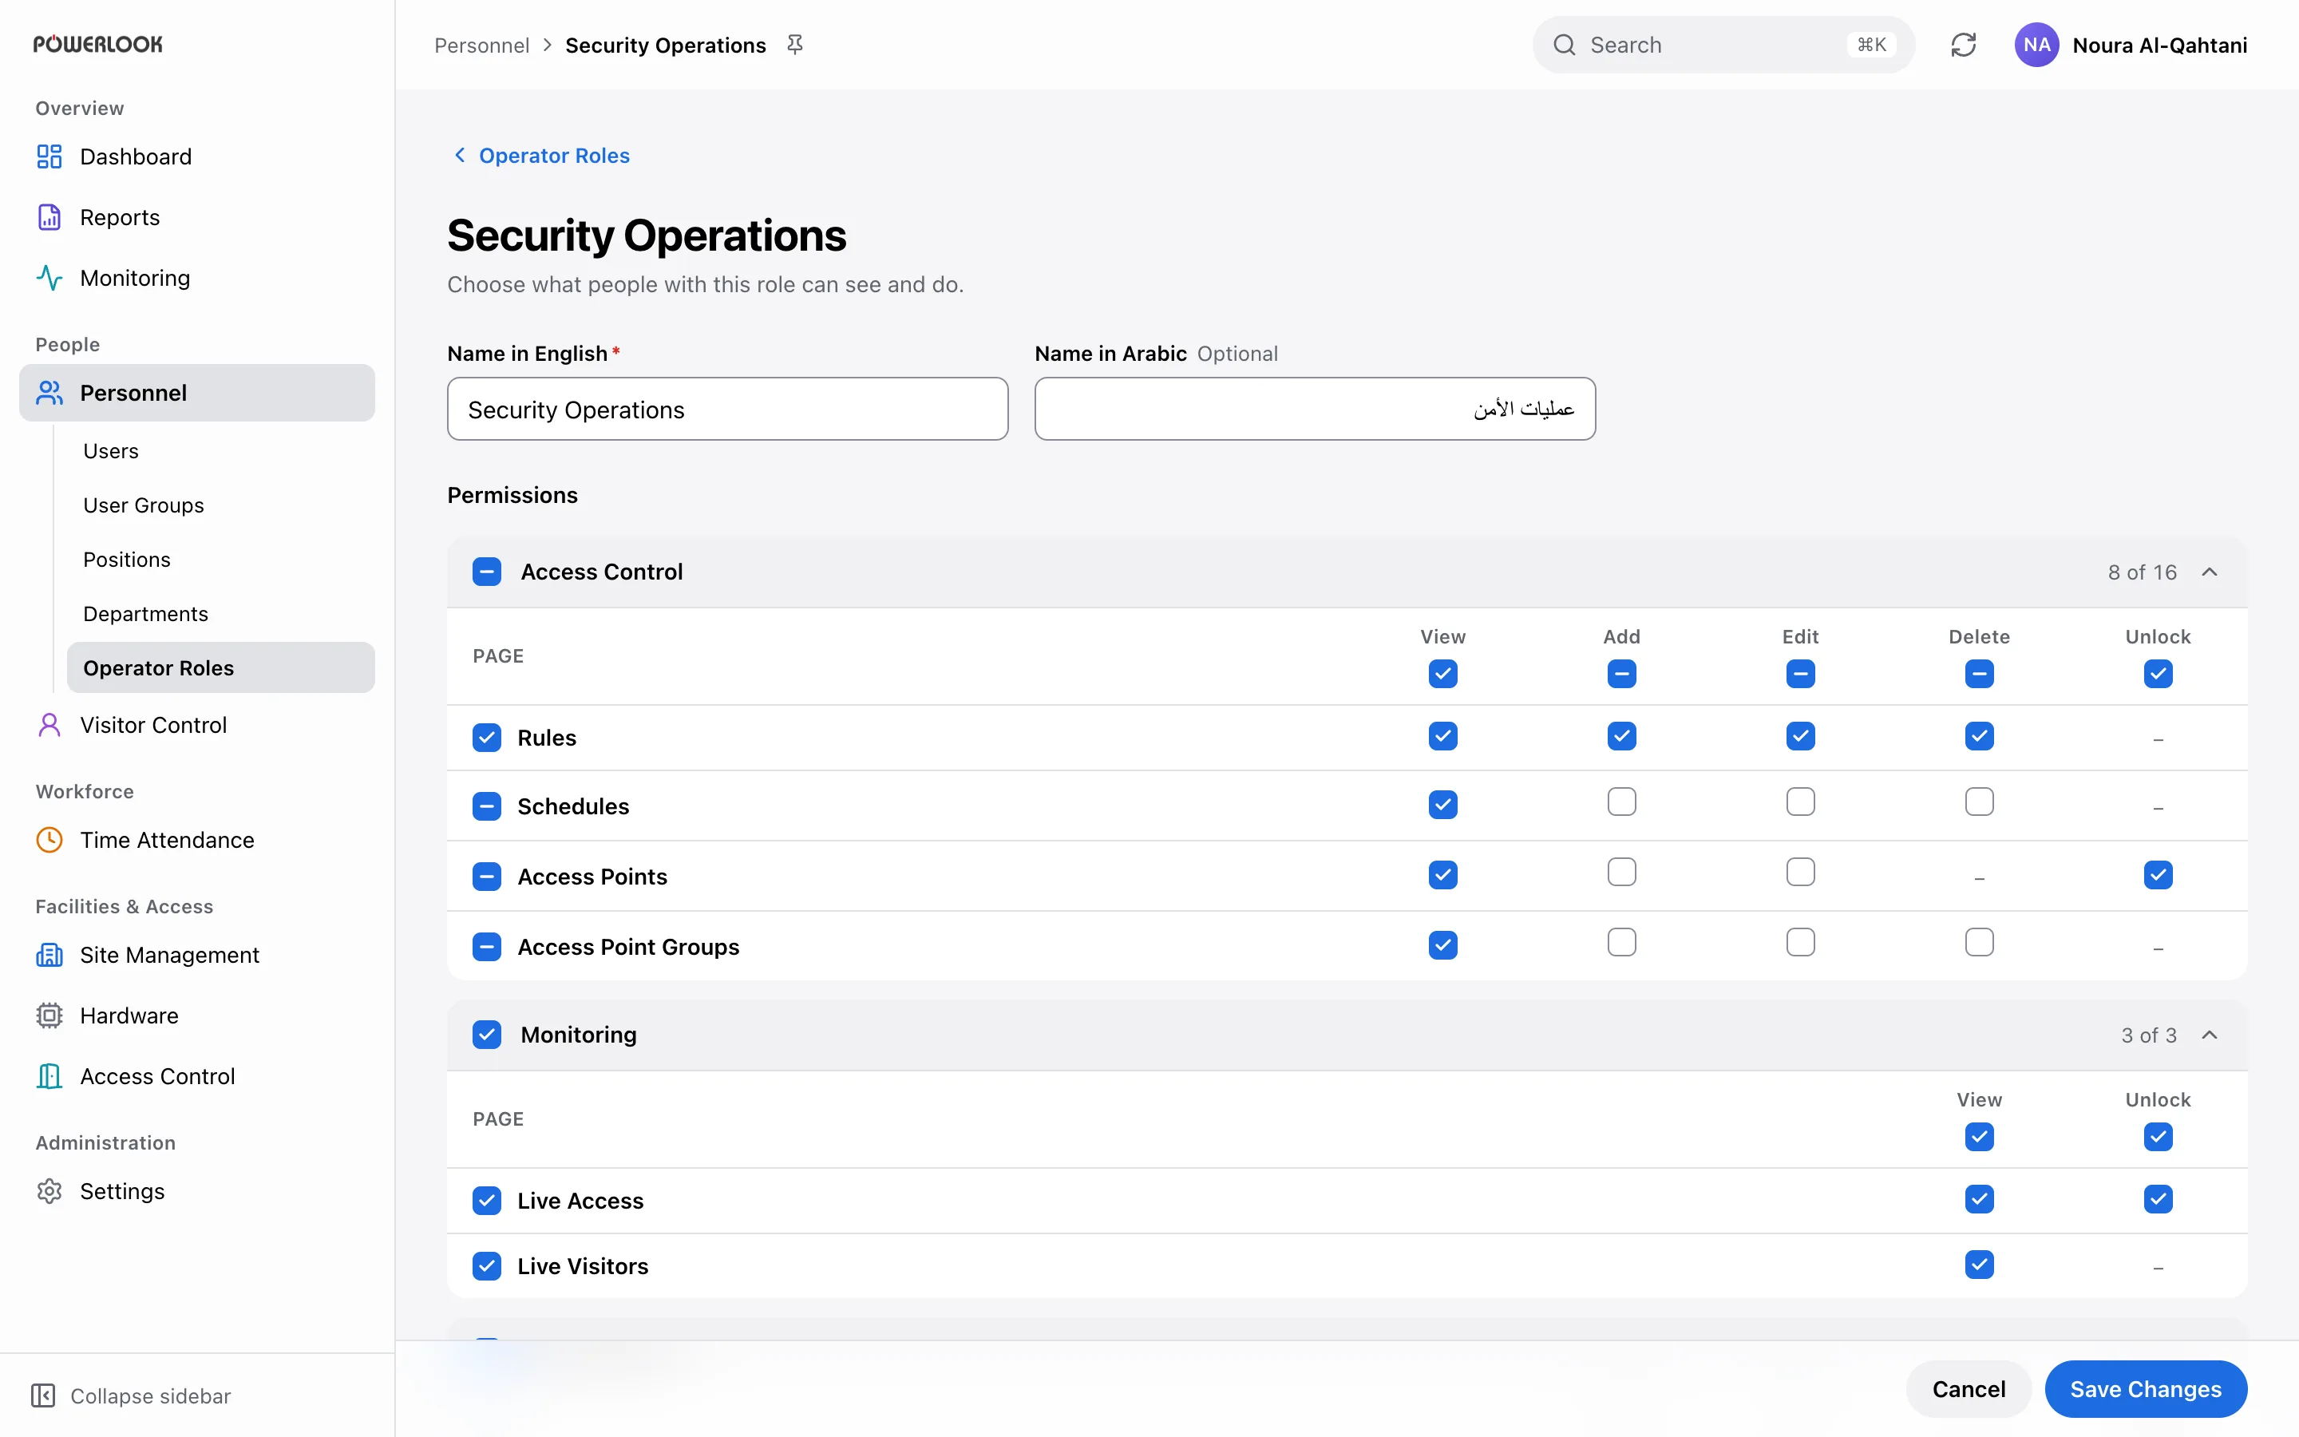Click the Reports document icon

(x=49, y=218)
